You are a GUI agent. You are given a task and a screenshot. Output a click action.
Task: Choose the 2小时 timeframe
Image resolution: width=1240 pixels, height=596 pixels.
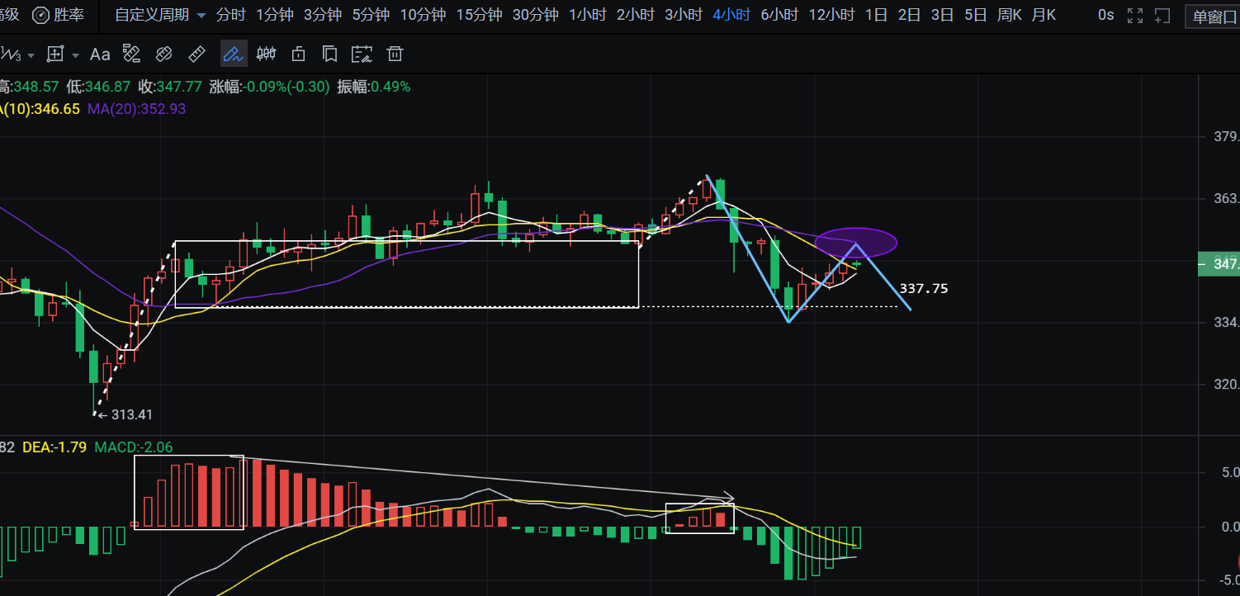coord(636,15)
